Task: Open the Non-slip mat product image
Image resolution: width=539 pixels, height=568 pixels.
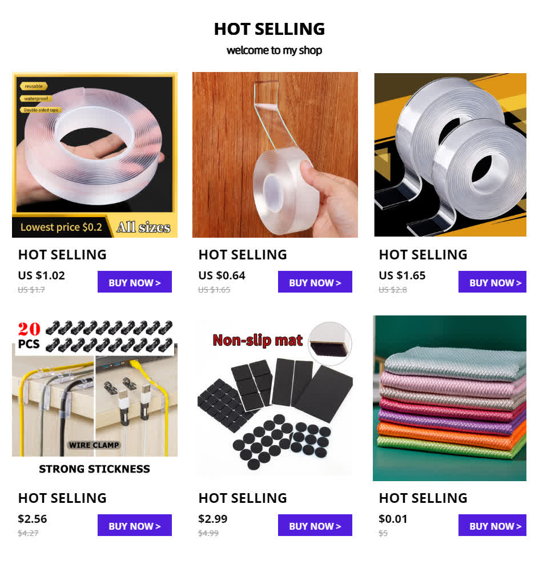Action: (275, 398)
